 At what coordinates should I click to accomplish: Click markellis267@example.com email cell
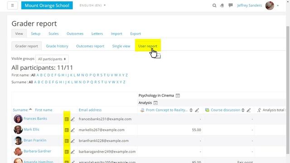(x=101, y=130)
